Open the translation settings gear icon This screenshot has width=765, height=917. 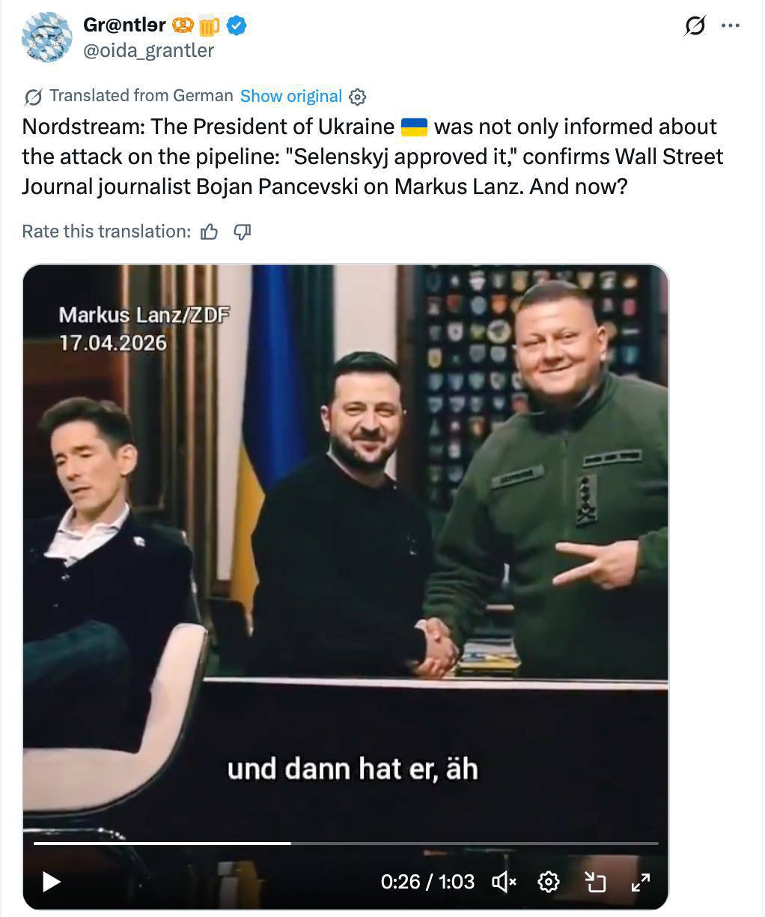pyautogui.click(x=358, y=97)
